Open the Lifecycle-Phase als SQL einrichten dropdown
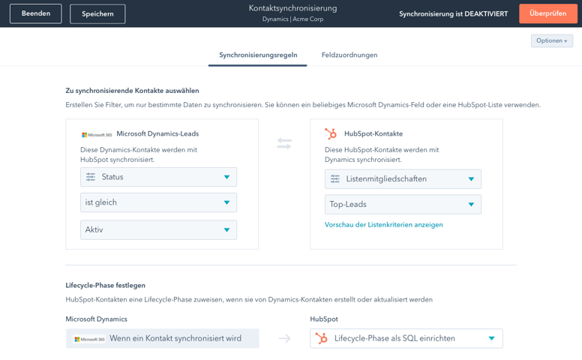 [406, 338]
